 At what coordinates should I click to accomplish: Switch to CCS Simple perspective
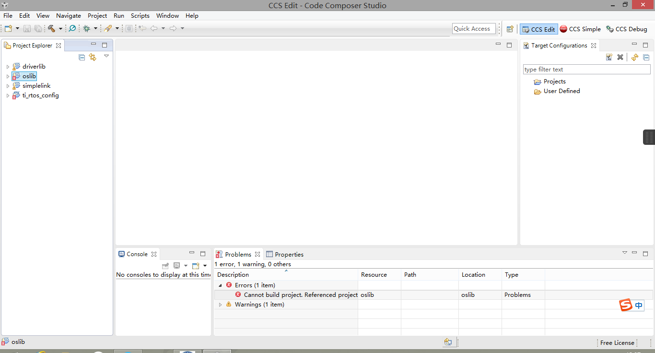(580, 29)
